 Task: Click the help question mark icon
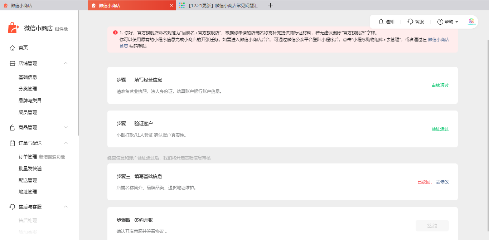[x=440, y=22]
